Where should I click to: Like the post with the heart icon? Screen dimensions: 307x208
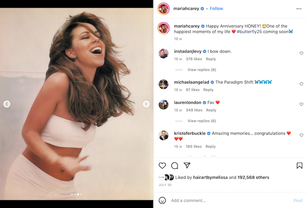click(162, 166)
